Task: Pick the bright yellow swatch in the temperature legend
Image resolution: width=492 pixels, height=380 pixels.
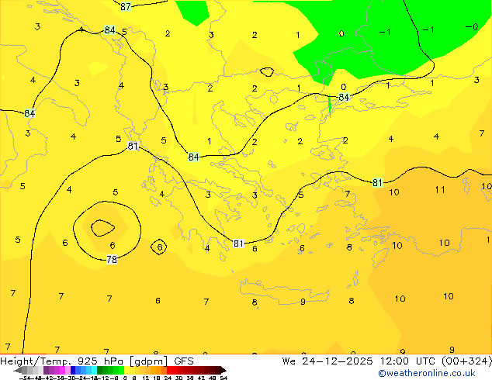Action: pos(126,370)
